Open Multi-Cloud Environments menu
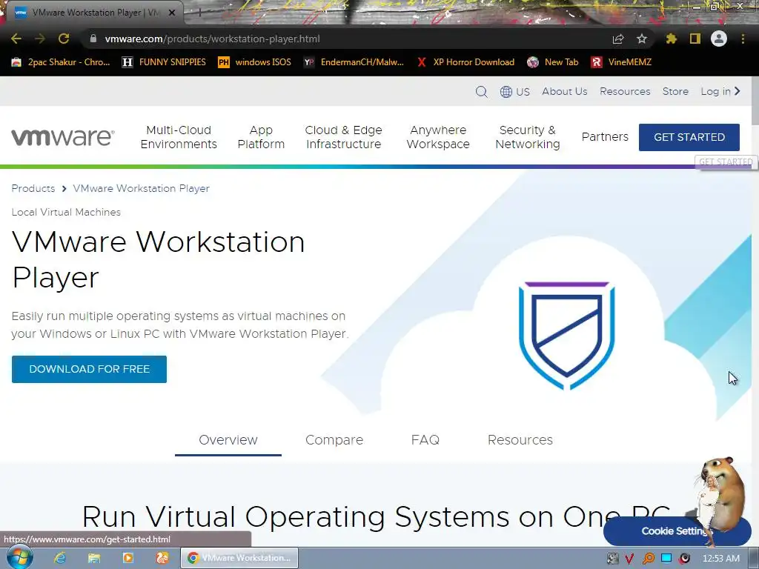The width and height of the screenshot is (759, 569). tap(179, 137)
